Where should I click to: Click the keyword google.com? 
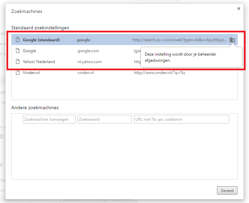click(88, 51)
